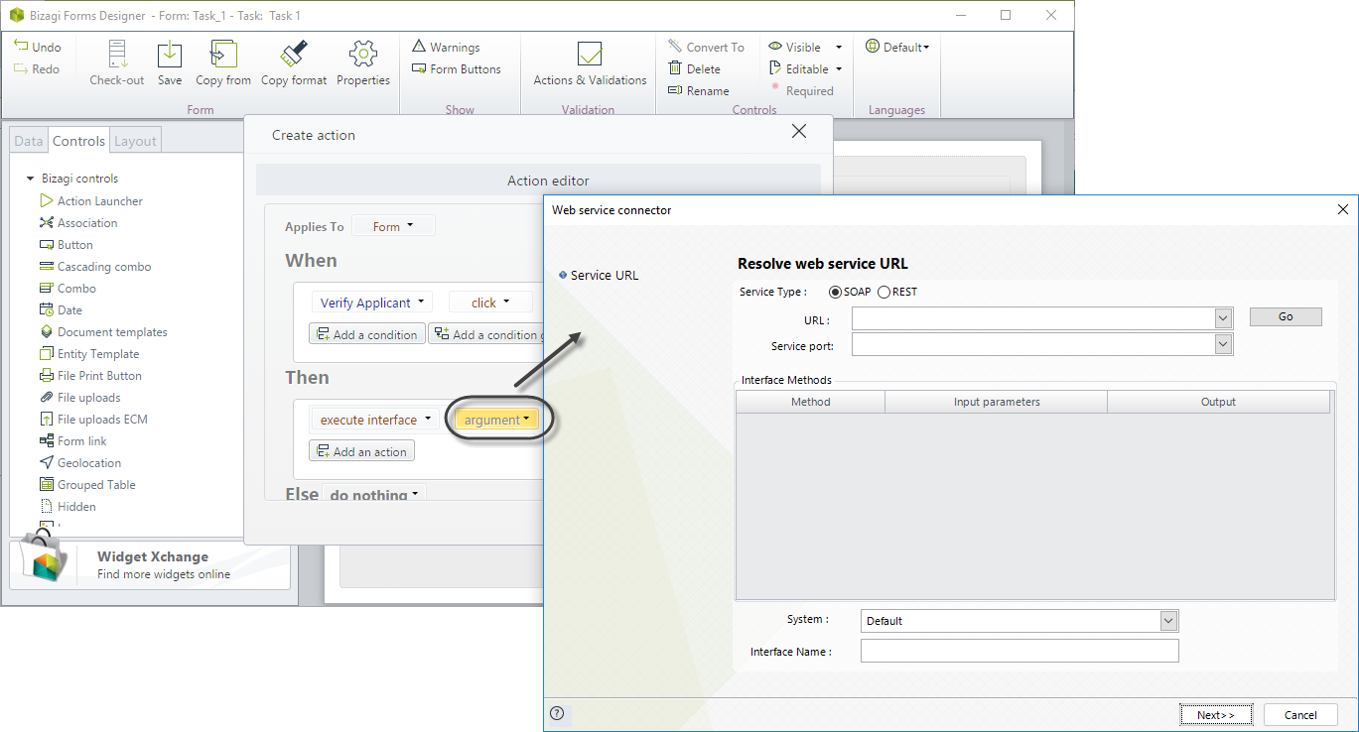This screenshot has width=1359, height=732.
Task: Click Add a condition button
Action: click(x=367, y=334)
